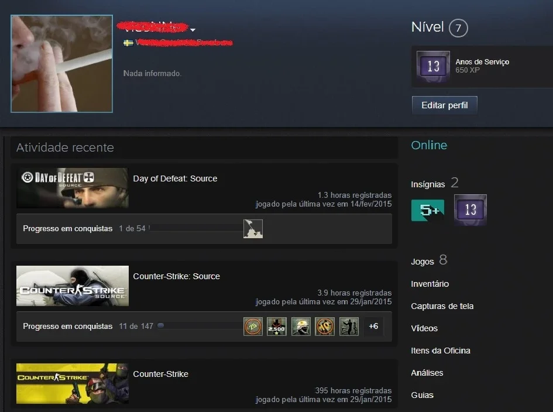Click the soldiers silhouette achievement icon

[x=349, y=327]
